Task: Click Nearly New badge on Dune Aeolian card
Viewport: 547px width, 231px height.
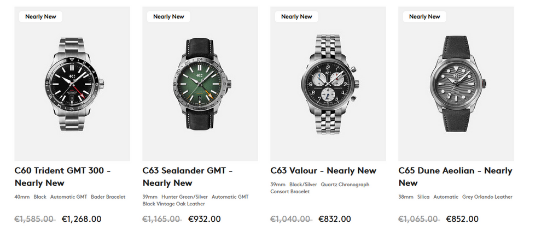Action: (x=424, y=17)
